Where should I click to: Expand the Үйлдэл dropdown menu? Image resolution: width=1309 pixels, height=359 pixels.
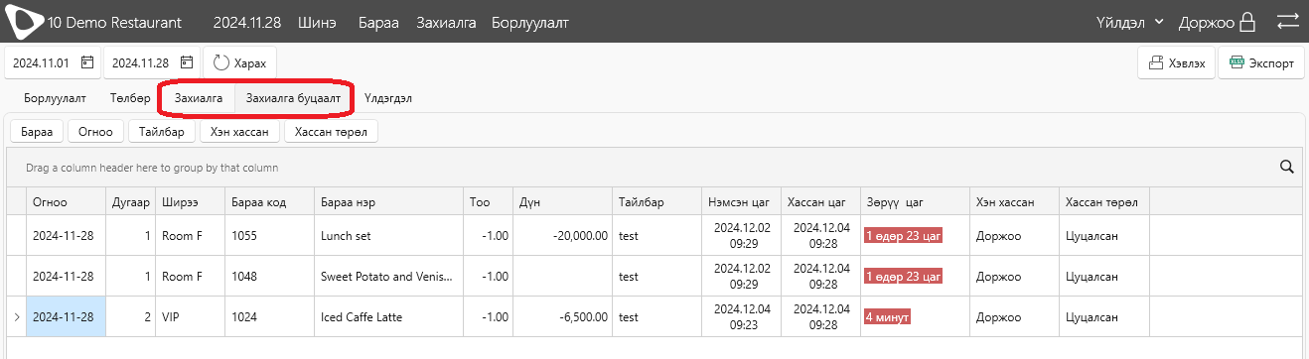pyautogui.click(x=1129, y=22)
